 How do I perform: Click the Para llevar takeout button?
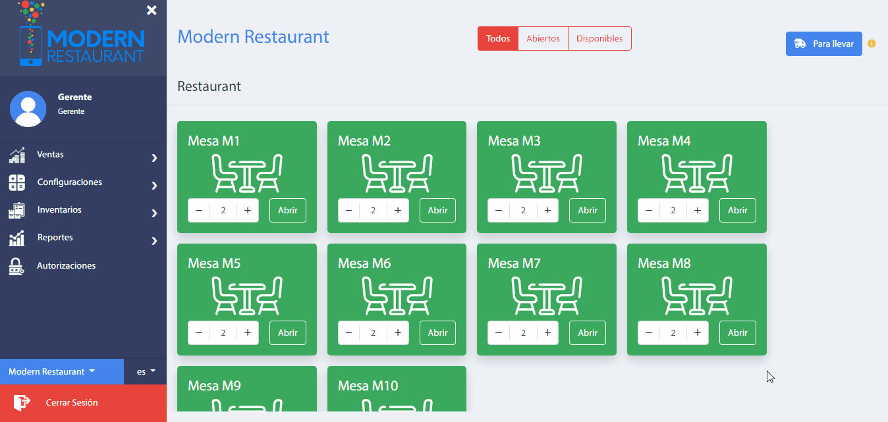tap(823, 44)
